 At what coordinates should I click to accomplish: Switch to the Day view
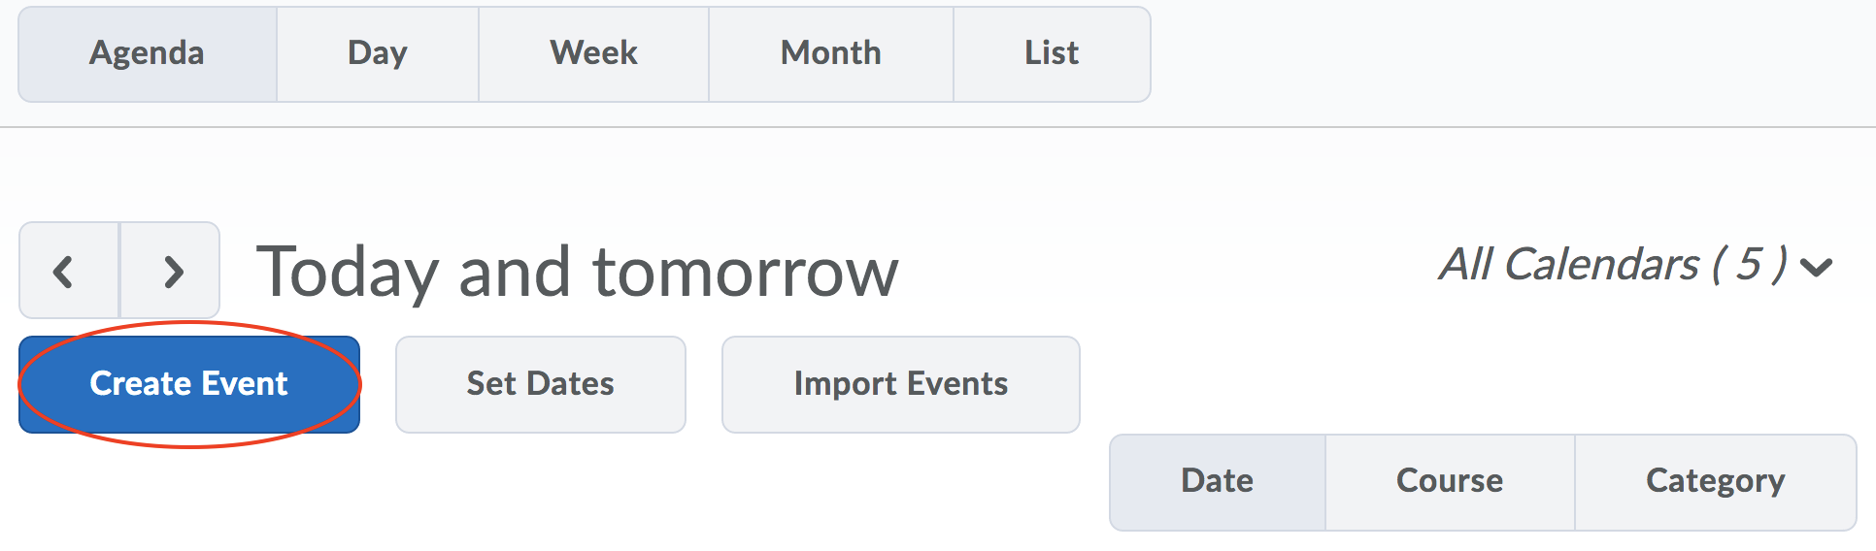tap(378, 53)
